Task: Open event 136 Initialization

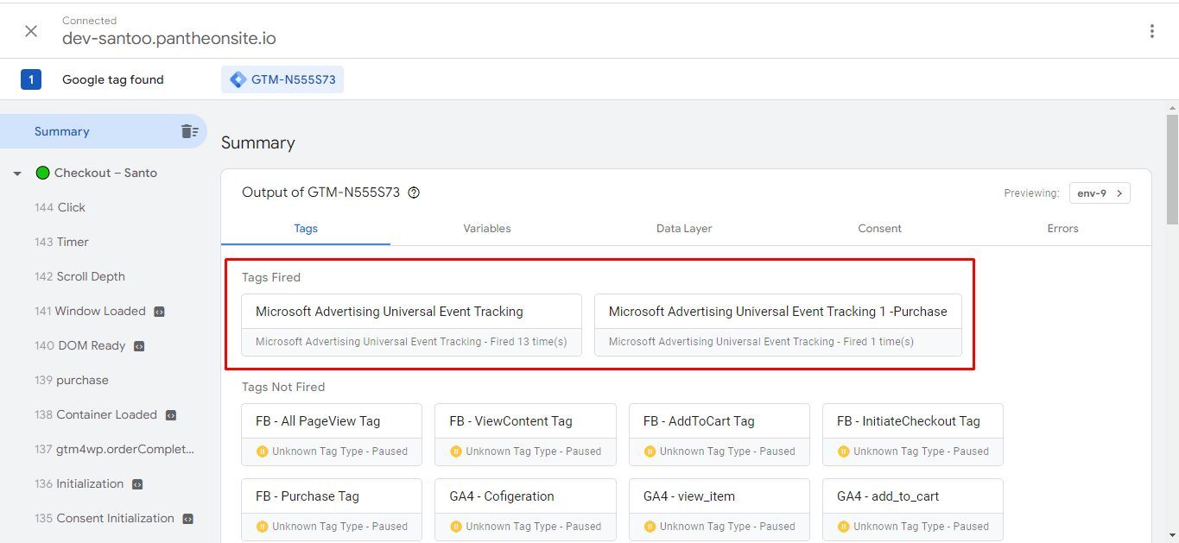Action: tap(79, 483)
